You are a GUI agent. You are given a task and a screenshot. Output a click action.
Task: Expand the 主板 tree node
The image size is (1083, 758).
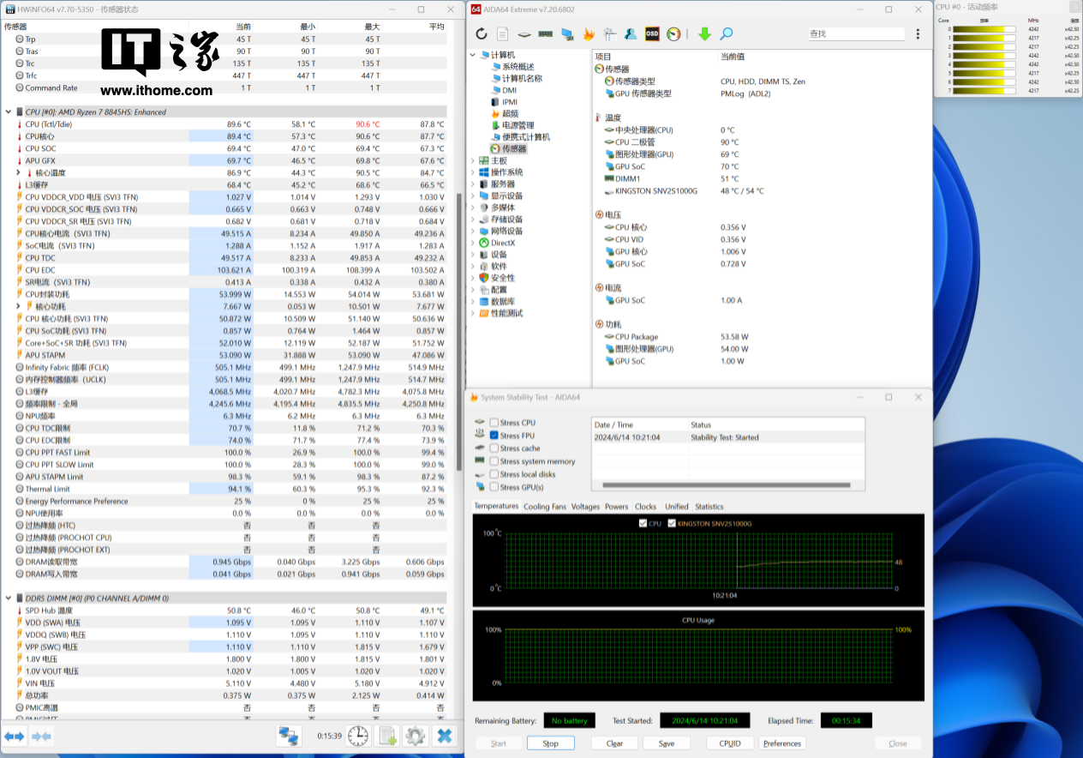pyautogui.click(x=473, y=161)
